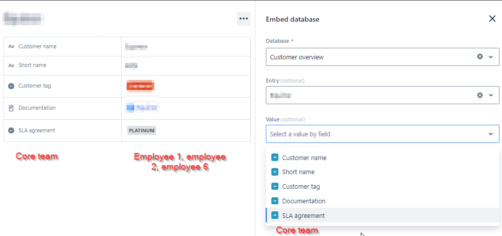Select the Documentation field label in table
This screenshot has height=236, width=502.
tap(37, 108)
